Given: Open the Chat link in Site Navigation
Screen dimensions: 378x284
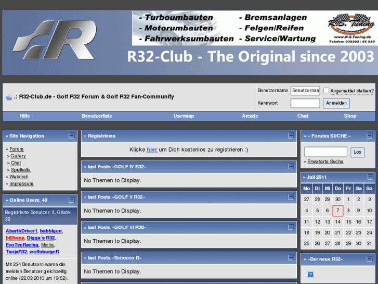Looking at the screenshot, I should [16, 163].
